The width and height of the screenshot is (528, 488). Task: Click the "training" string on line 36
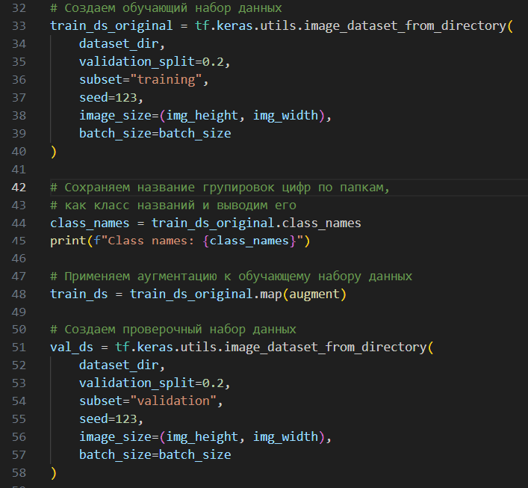(166, 80)
